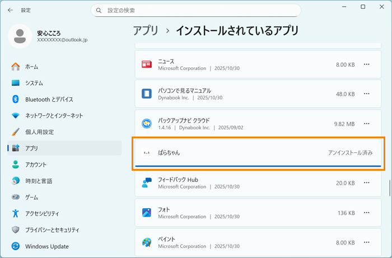Click the account email XXXXXXXX@outlook.jp
Image resolution: width=392 pixels, height=258 pixels.
pos(62,40)
